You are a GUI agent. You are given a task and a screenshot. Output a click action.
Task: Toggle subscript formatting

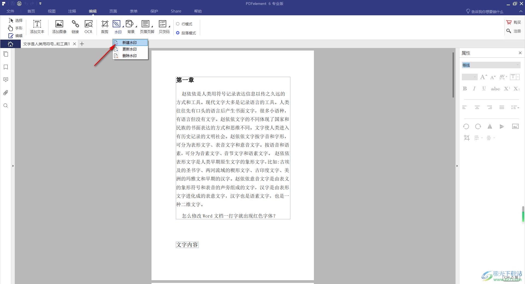(516, 88)
